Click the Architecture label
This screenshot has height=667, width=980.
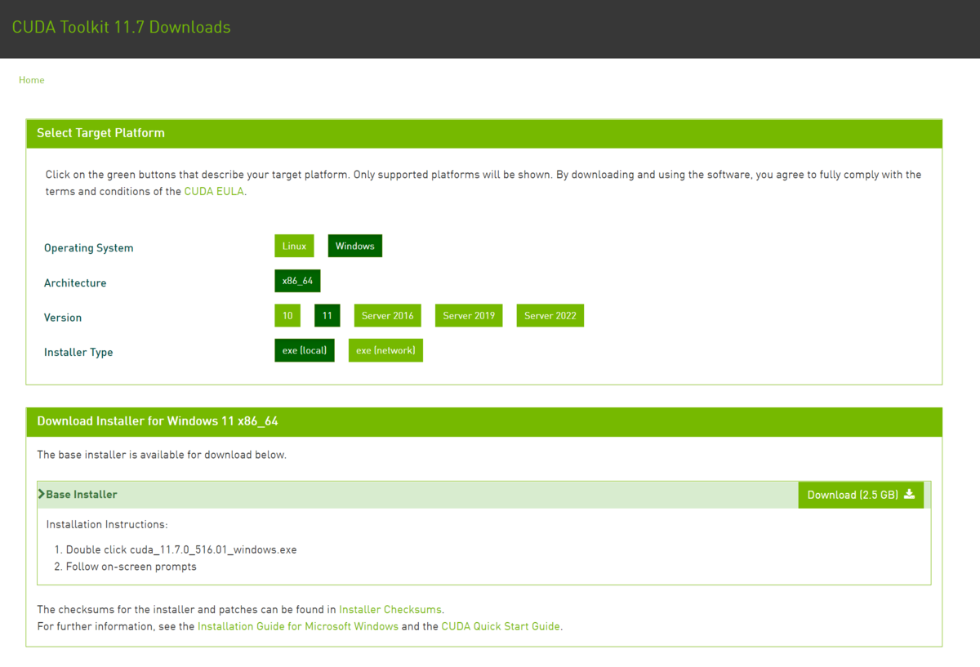click(x=75, y=283)
